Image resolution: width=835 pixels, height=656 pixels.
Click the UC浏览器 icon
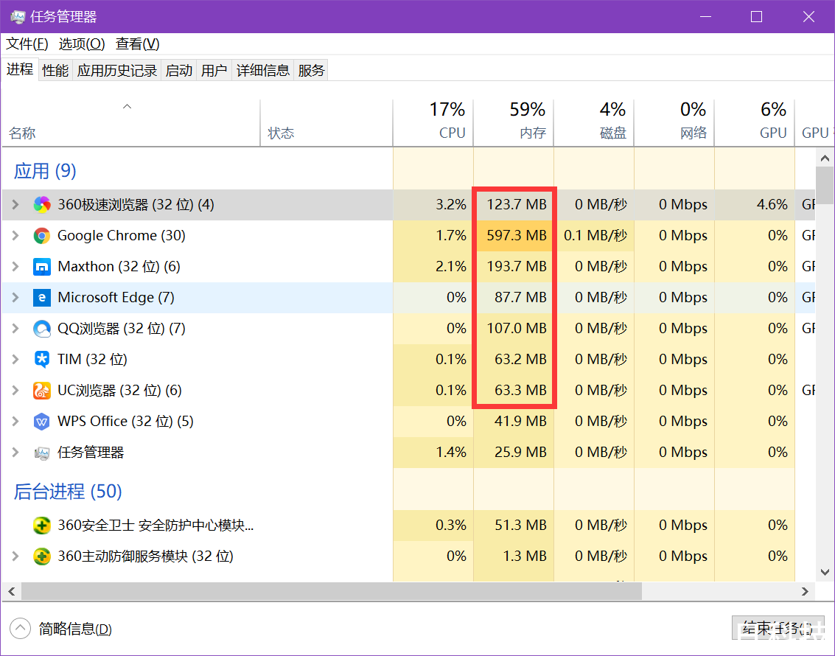(x=42, y=391)
